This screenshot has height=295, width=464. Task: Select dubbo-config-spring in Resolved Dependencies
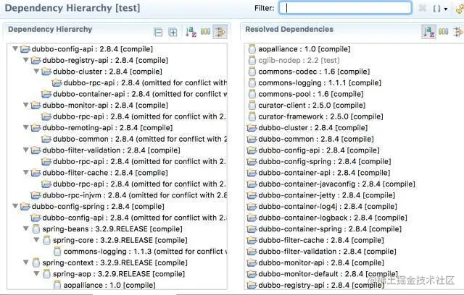click(319, 162)
